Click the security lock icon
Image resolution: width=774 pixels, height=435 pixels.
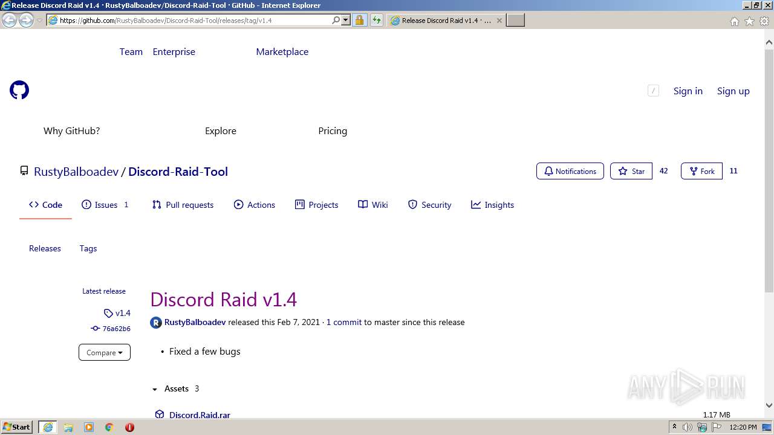coord(359,20)
